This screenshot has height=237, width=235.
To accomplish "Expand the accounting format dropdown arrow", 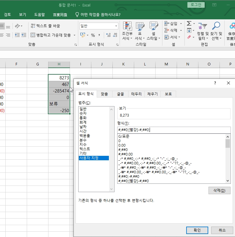I will pos(87,35).
